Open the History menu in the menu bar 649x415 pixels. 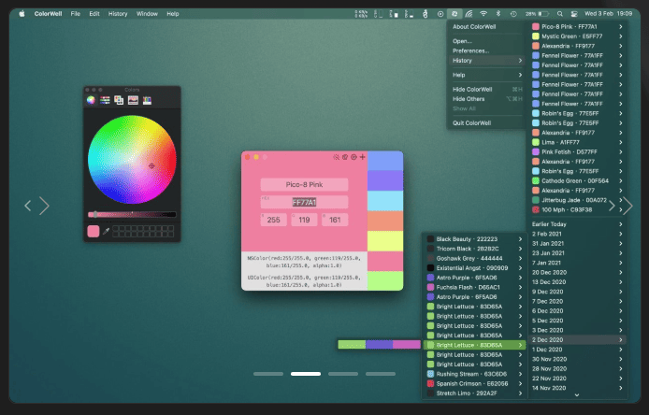pos(118,14)
